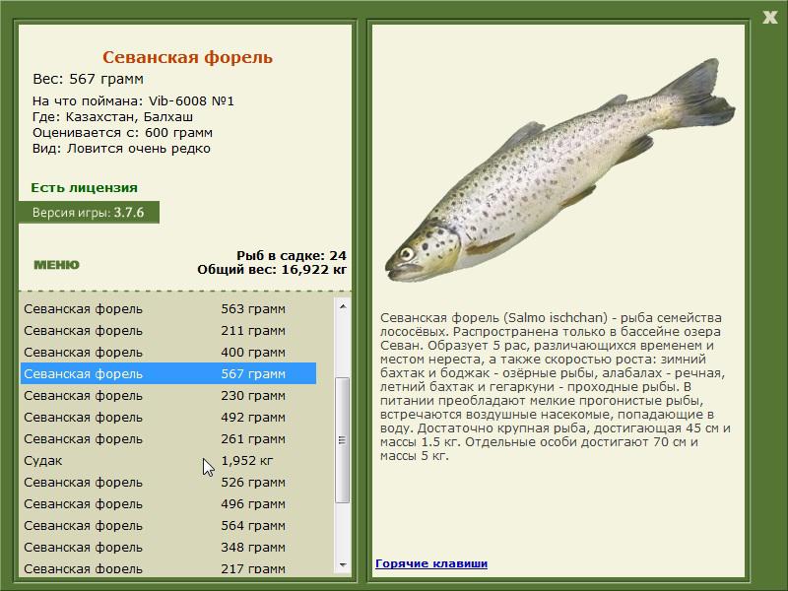Select the 564 грамм trout row
788x591 pixels.
click(168, 525)
